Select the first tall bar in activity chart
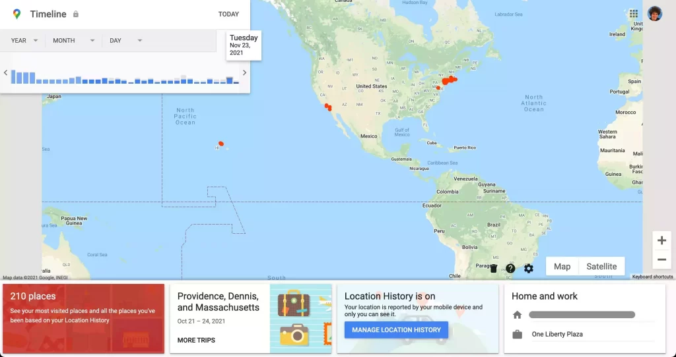 point(13,77)
